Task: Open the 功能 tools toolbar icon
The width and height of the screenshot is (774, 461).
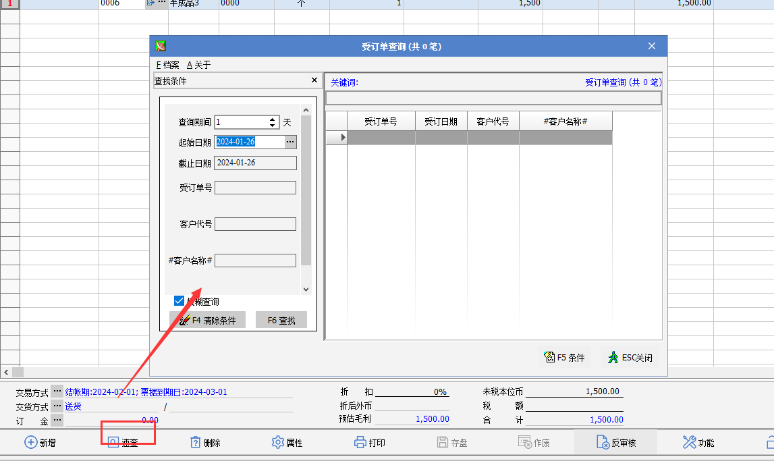Action: [689, 443]
